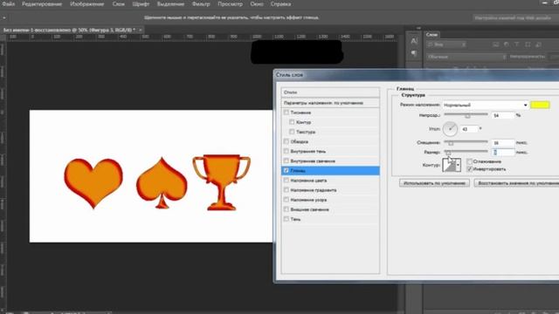Image resolution: width=559 pixels, height=314 pixels.
Task: Open the Выделение menu
Action: (x=171, y=4)
